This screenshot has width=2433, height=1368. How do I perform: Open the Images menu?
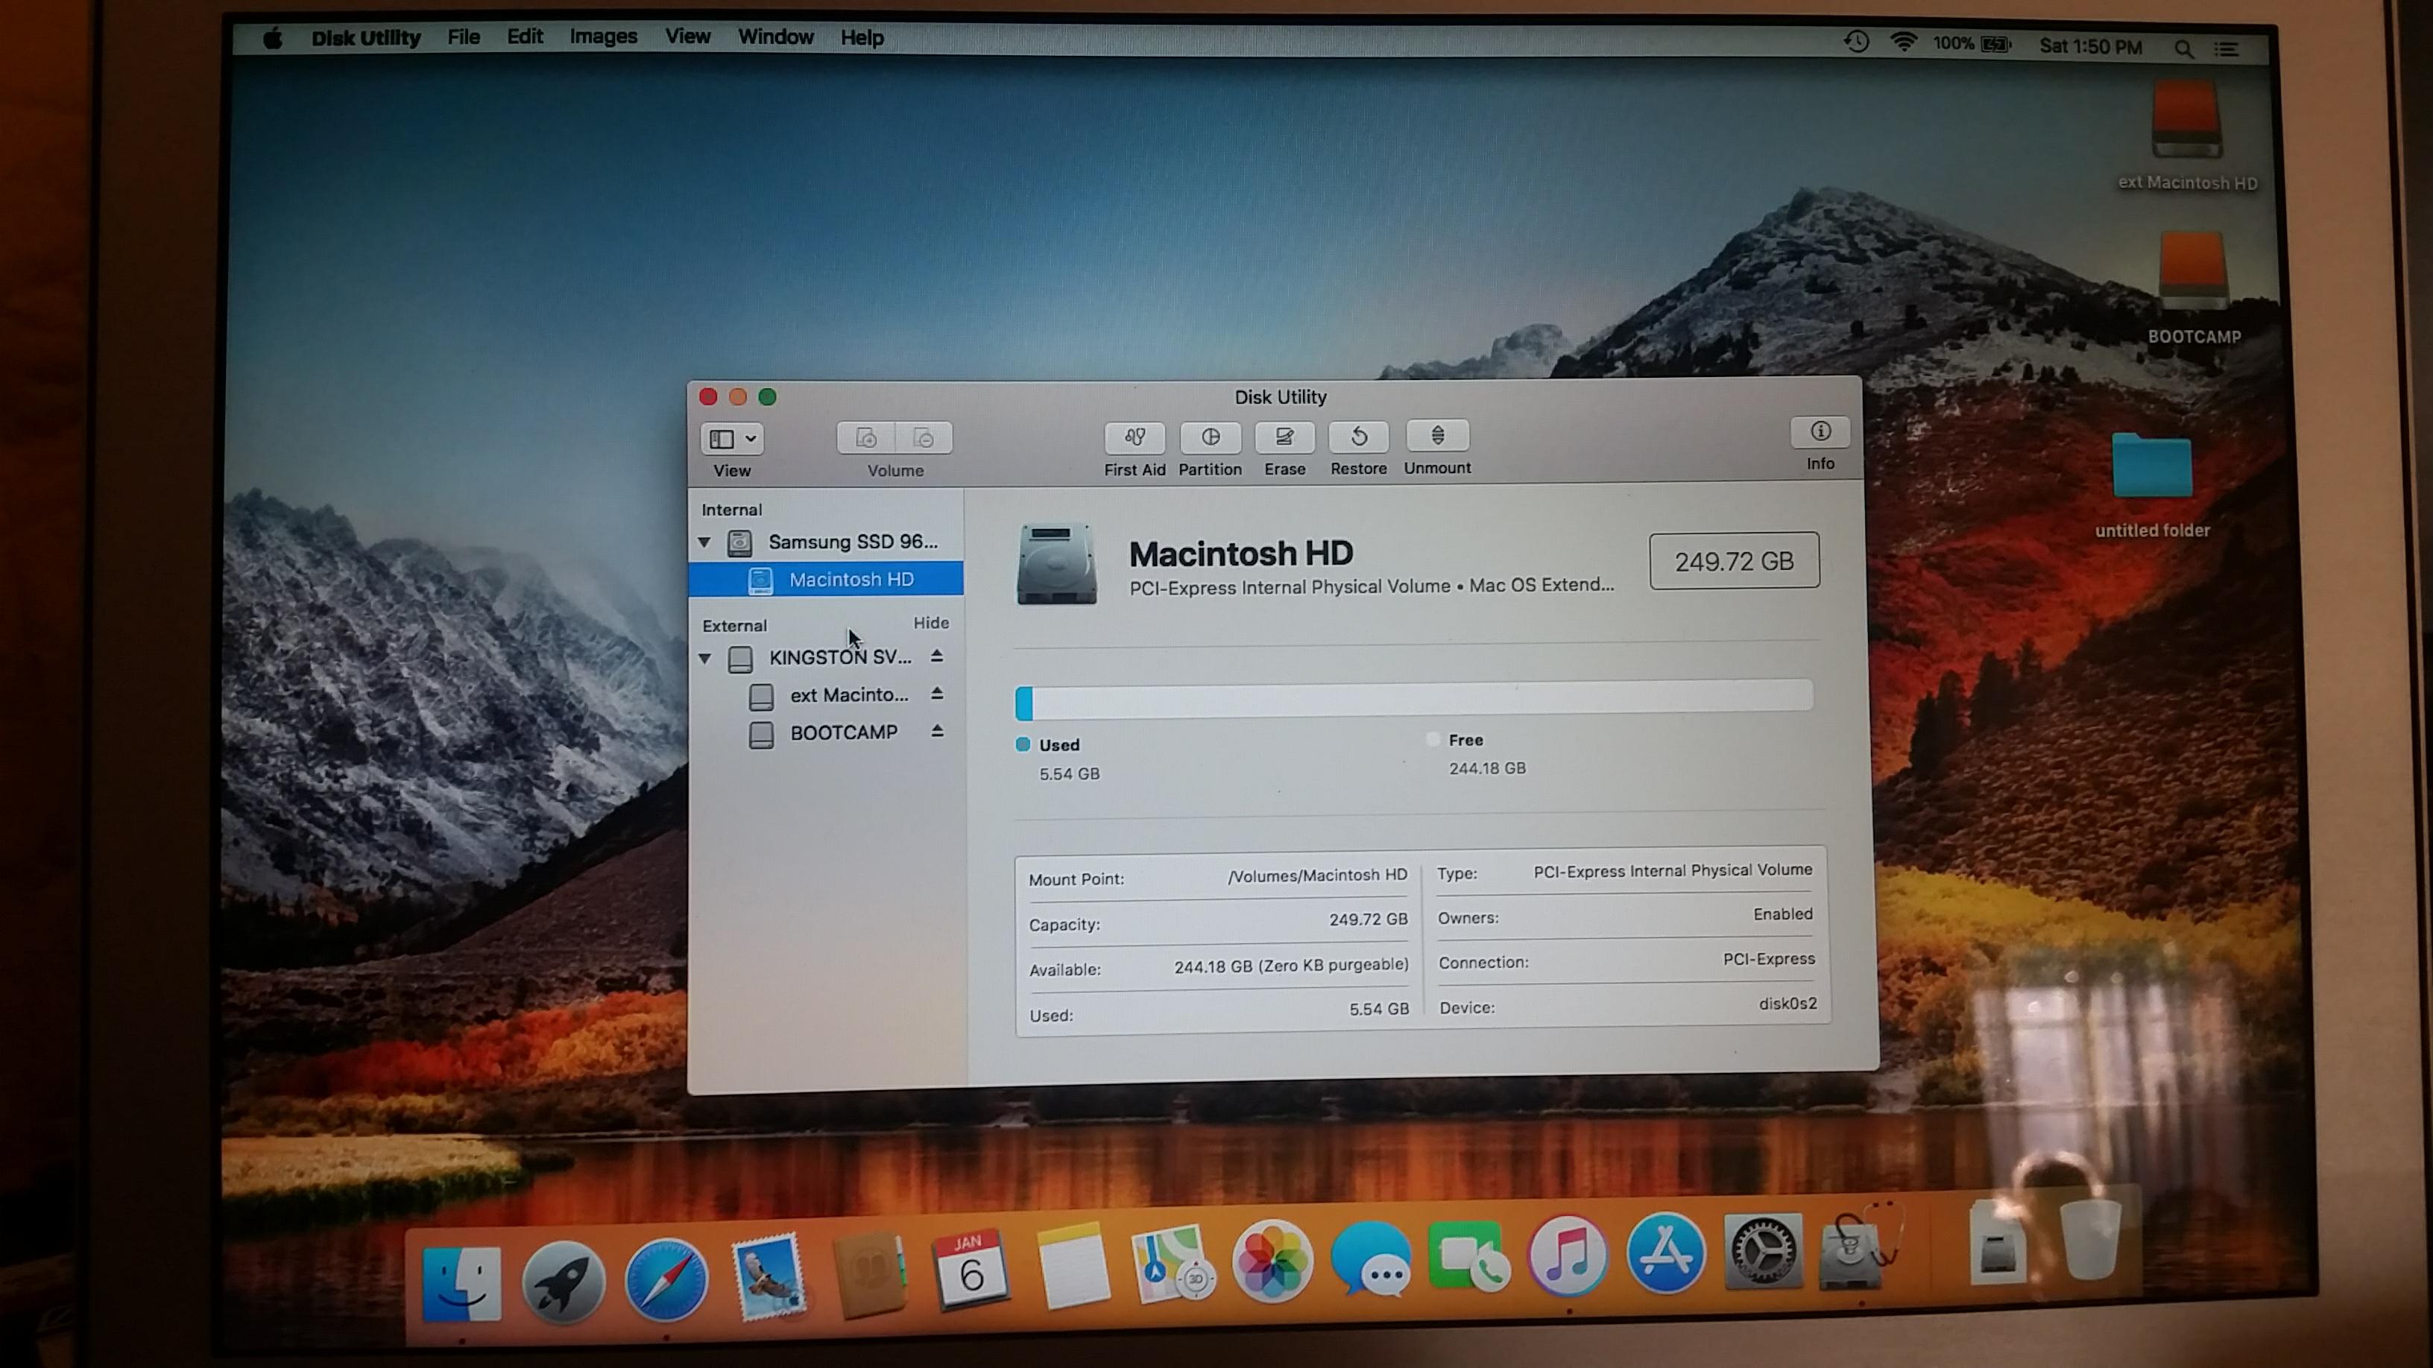(602, 38)
